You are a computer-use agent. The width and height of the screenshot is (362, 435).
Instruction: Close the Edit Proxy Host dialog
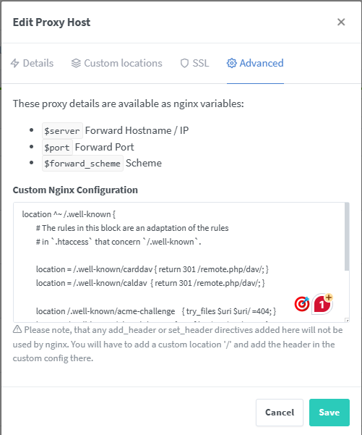click(341, 22)
